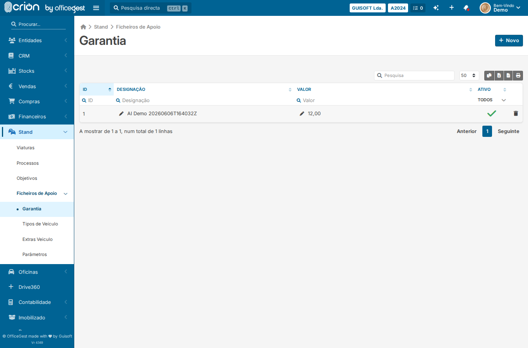Focus the Pesquisa table search field
Screen dimensions: 528x348
tap(414, 75)
